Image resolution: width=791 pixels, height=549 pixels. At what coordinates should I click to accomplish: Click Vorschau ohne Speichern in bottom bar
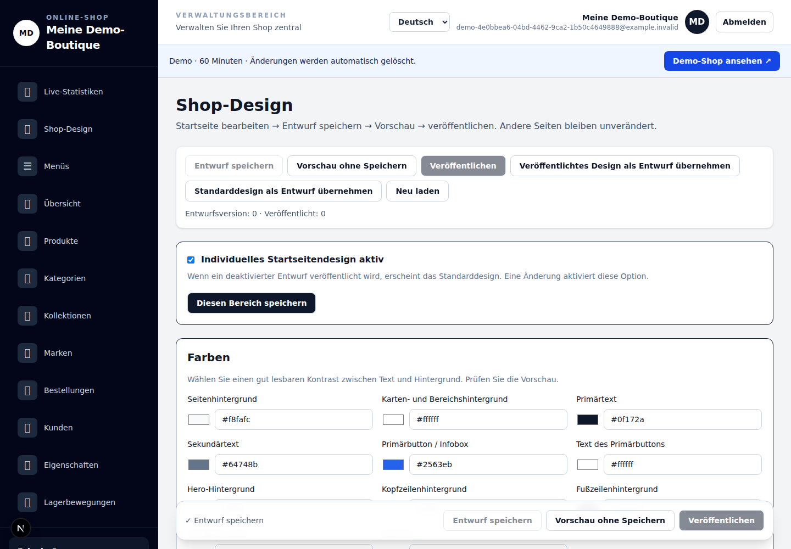tap(610, 520)
